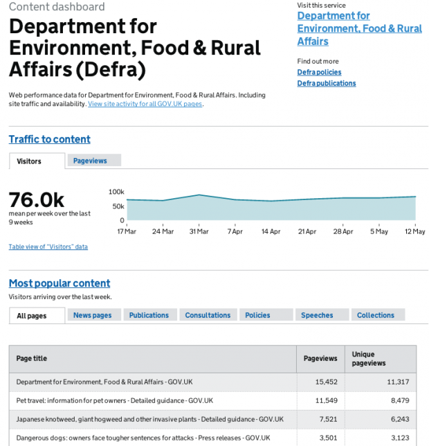429x446 pixels.
Task: Click the 12 May label on chart axis
Action: tap(415, 231)
